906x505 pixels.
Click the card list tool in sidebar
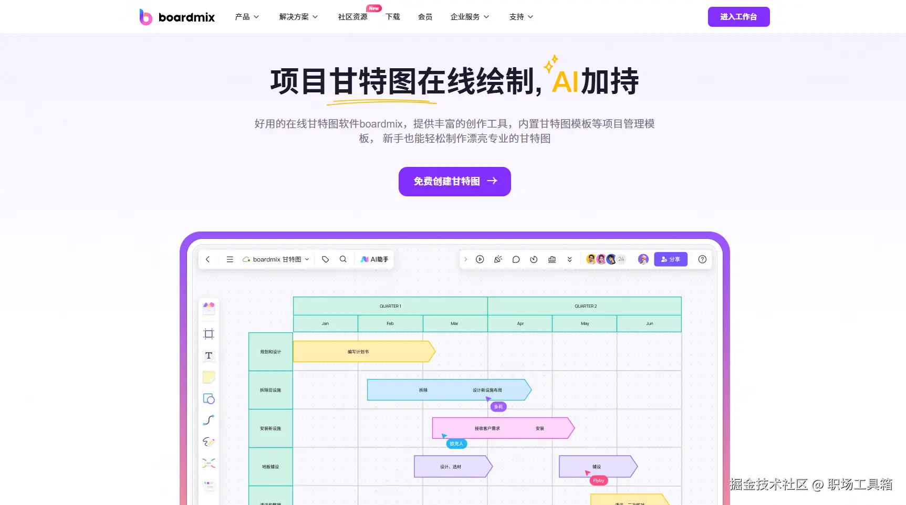[209, 485]
